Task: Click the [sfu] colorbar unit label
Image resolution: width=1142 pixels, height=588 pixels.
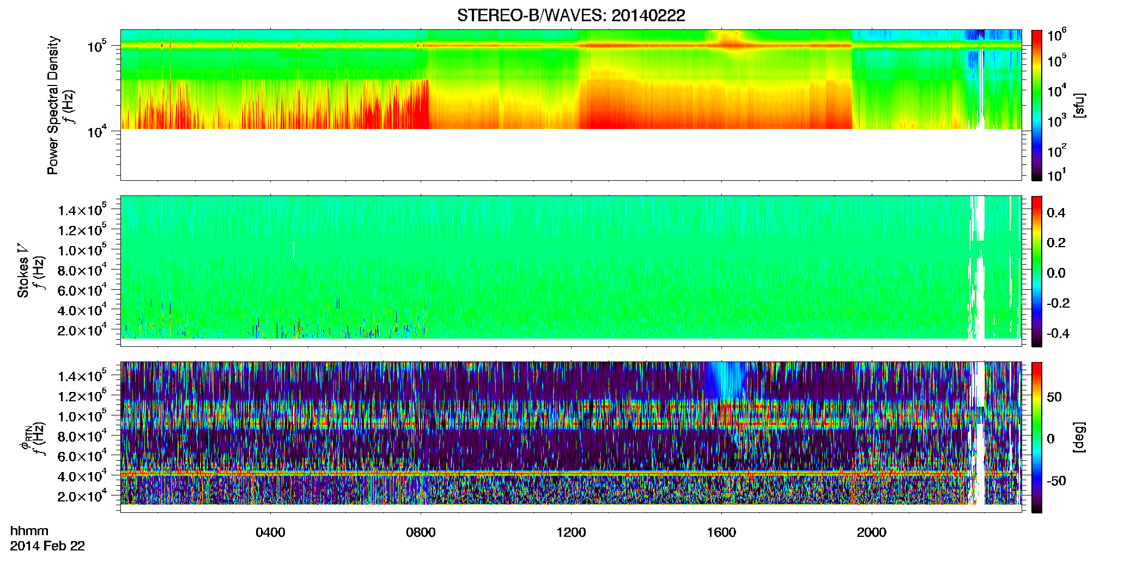Action: (x=1079, y=105)
